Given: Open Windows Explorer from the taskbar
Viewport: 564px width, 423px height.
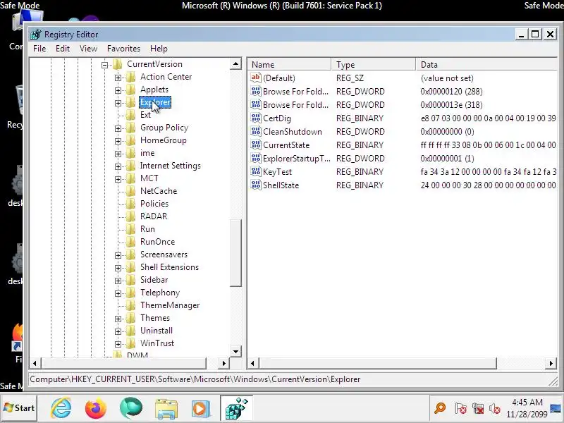Looking at the screenshot, I should (166, 409).
